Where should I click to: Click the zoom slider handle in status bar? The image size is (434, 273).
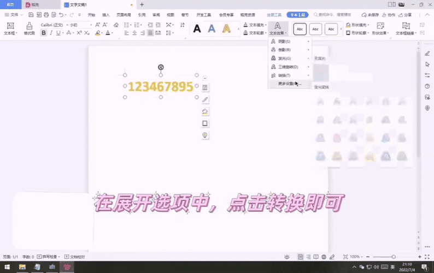click(394, 257)
